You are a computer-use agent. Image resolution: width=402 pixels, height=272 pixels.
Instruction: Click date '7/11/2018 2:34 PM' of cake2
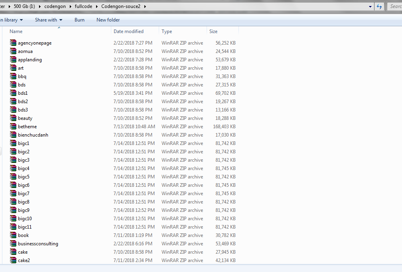(x=133, y=260)
